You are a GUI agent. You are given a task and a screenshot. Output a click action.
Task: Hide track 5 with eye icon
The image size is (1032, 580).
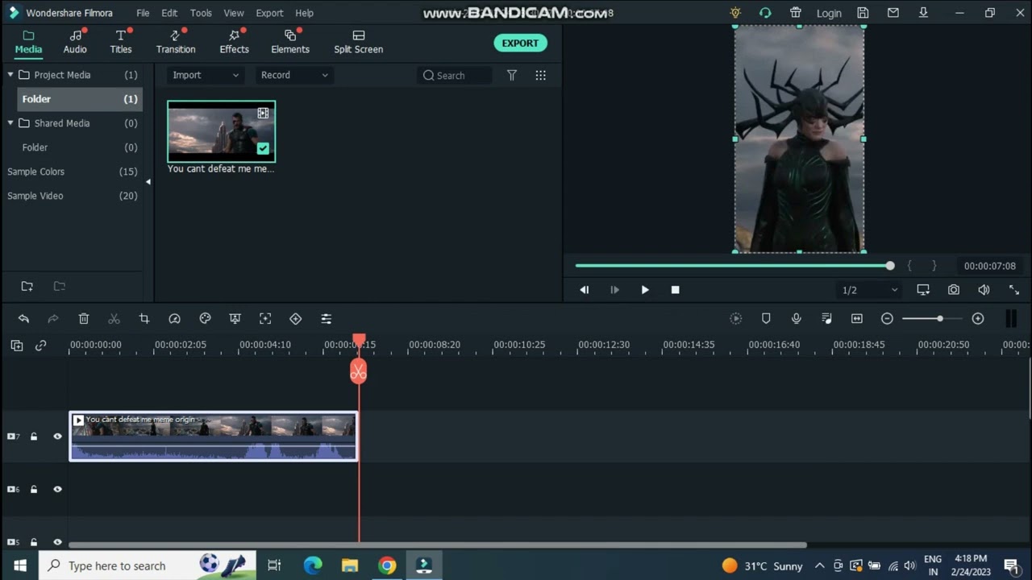pyautogui.click(x=57, y=542)
